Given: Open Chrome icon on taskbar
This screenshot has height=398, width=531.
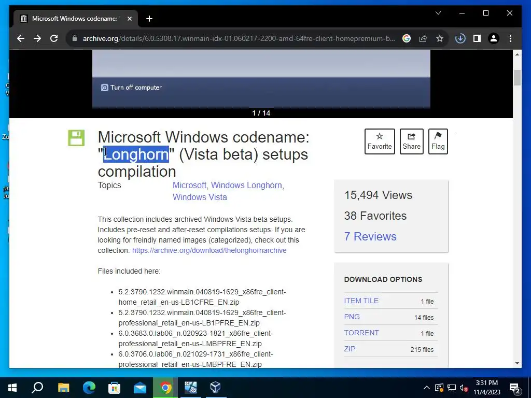Looking at the screenshot, I should [165, 388].
